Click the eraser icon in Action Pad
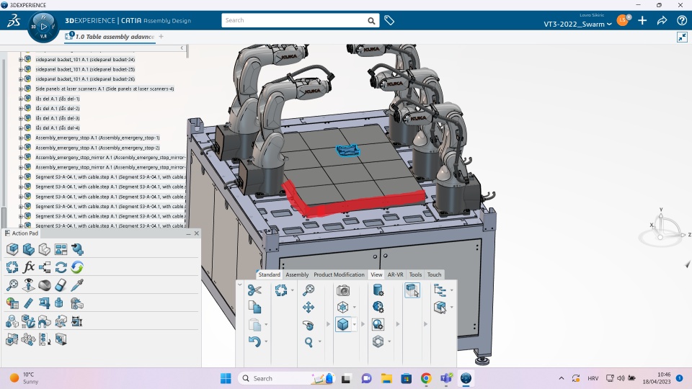692x389 pixels. 61,285
